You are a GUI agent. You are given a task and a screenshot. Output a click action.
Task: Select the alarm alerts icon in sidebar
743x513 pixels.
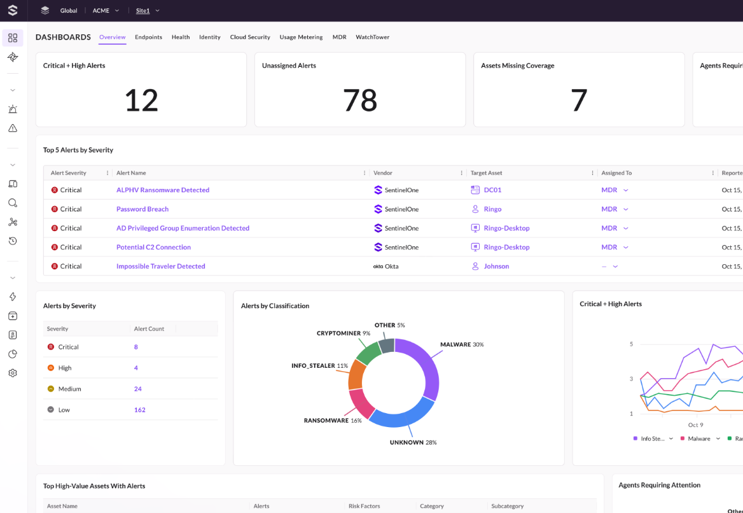12,109
